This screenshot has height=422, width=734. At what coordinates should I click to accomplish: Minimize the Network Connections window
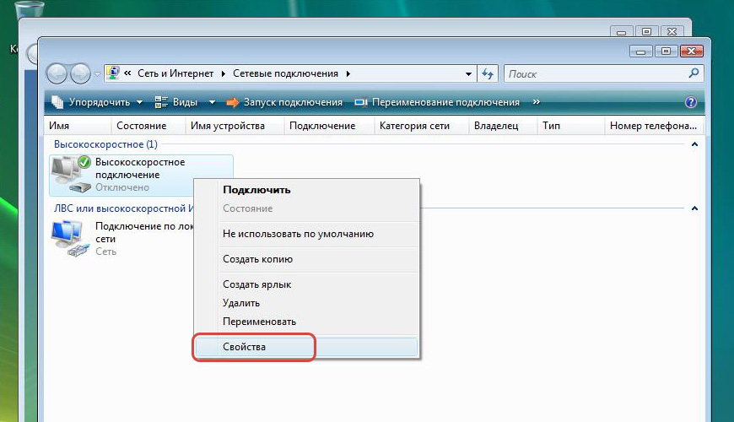tap(641, 51)
